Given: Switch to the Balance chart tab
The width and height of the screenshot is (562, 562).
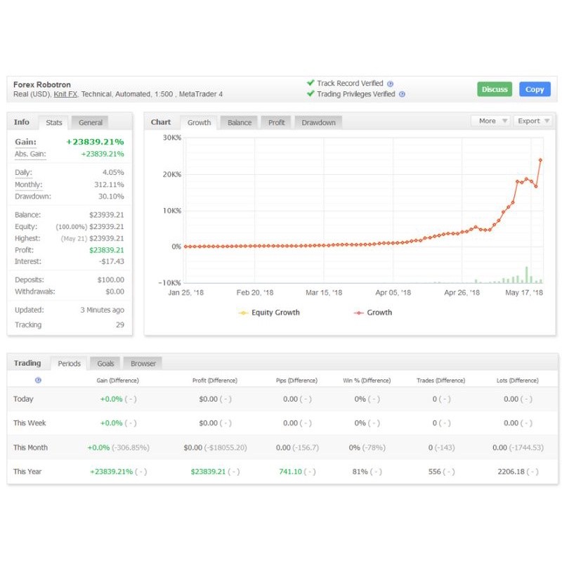Looking at the screenshot, I should point(239,122).
